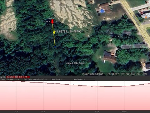Click the 25 ft marker on the profile axis

pyautogui.click(x=16, y=111)
